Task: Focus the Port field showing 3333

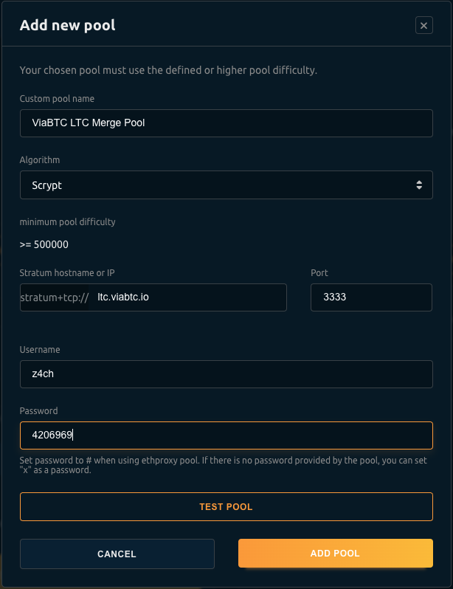Action: point(371,297)
